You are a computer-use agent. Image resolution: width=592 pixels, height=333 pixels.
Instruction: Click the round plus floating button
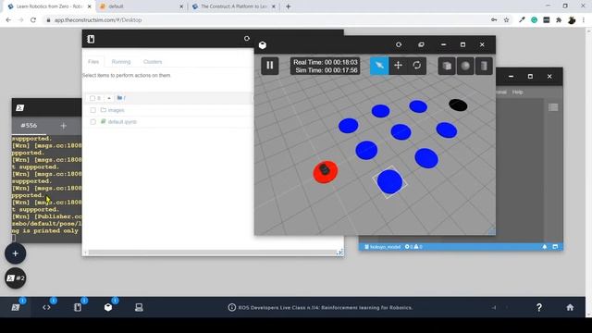[x=16, y=253]
